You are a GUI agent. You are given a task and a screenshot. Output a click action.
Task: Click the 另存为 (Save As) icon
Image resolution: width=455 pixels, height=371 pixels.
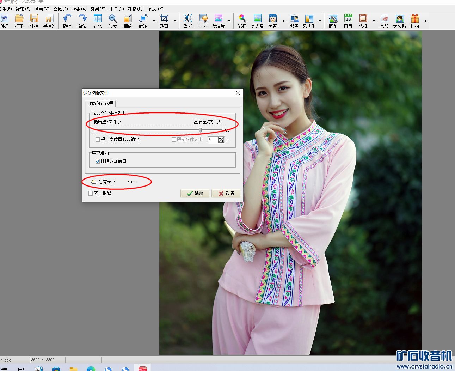pyautogui.click(x=49, y=21)
